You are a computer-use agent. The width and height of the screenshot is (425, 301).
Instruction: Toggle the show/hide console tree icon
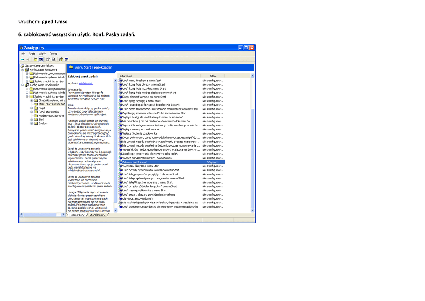(x=41, y=59)
